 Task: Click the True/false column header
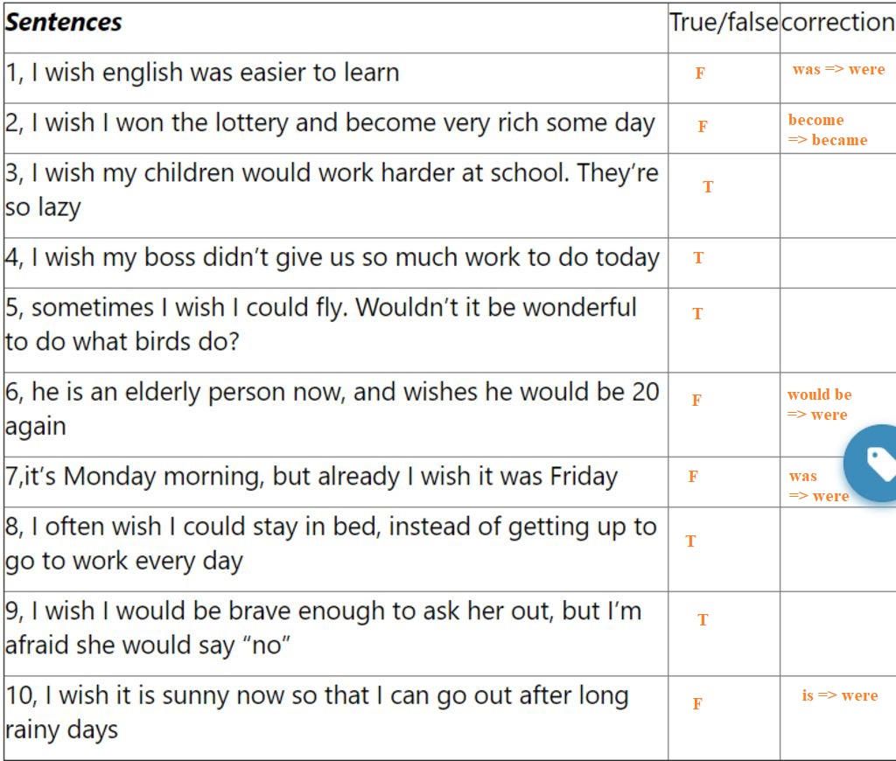[x=724, y=22]
